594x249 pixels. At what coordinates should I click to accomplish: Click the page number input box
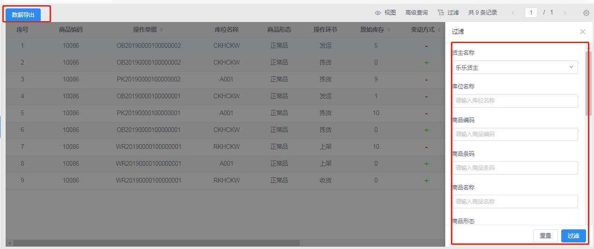[x=531, y=13]
